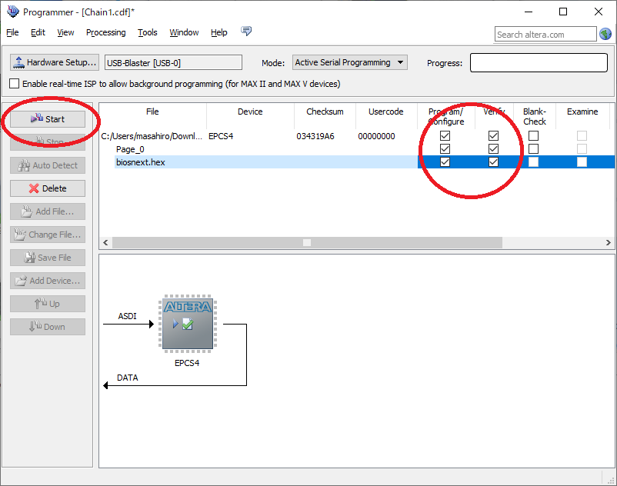The height and width of the screenshot is (486, 617).
Task: Open the Help menu
Action: pos(219,32)
